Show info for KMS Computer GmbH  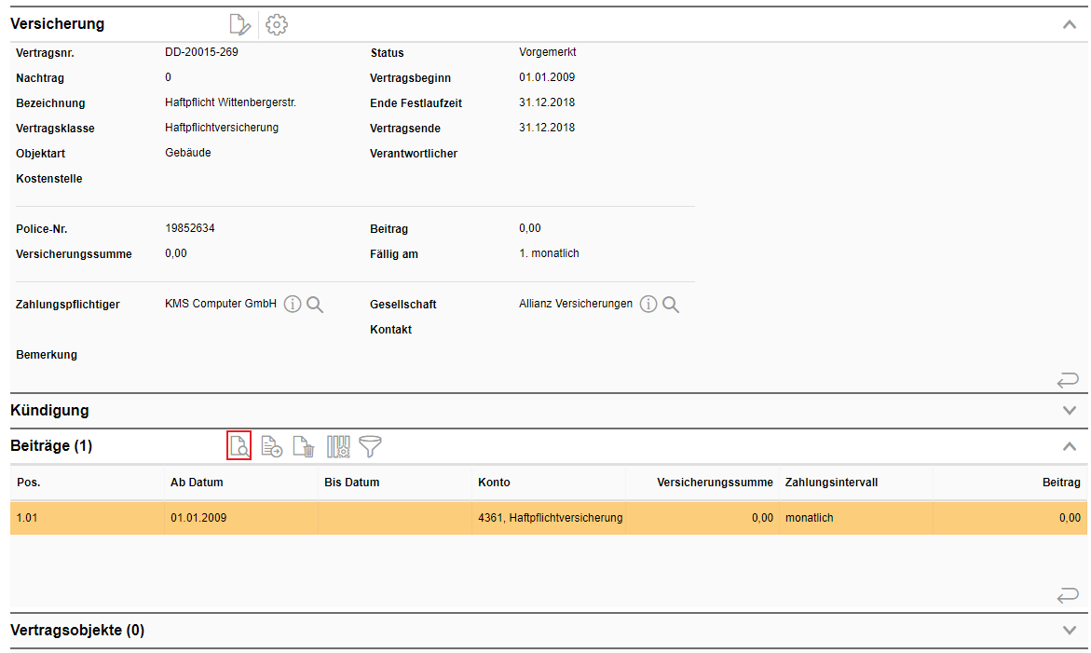[293, 305]
